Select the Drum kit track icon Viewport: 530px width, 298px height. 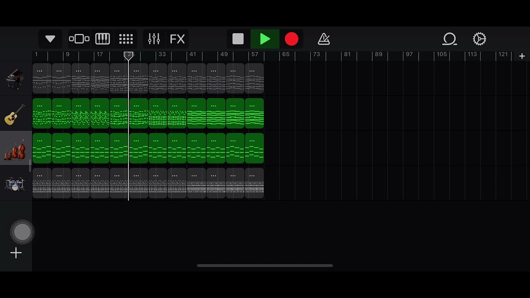(x=16, y=184)
